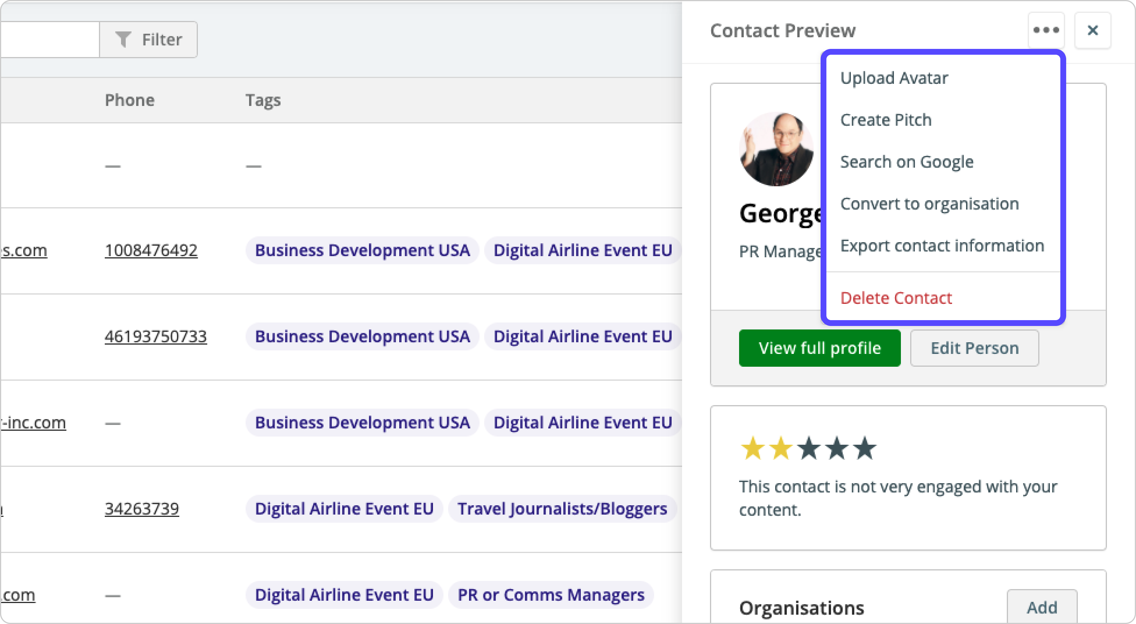Click the PR or Comms Managers tag
The height and width of the screenshot is (624, 1136).
(551, 595)
